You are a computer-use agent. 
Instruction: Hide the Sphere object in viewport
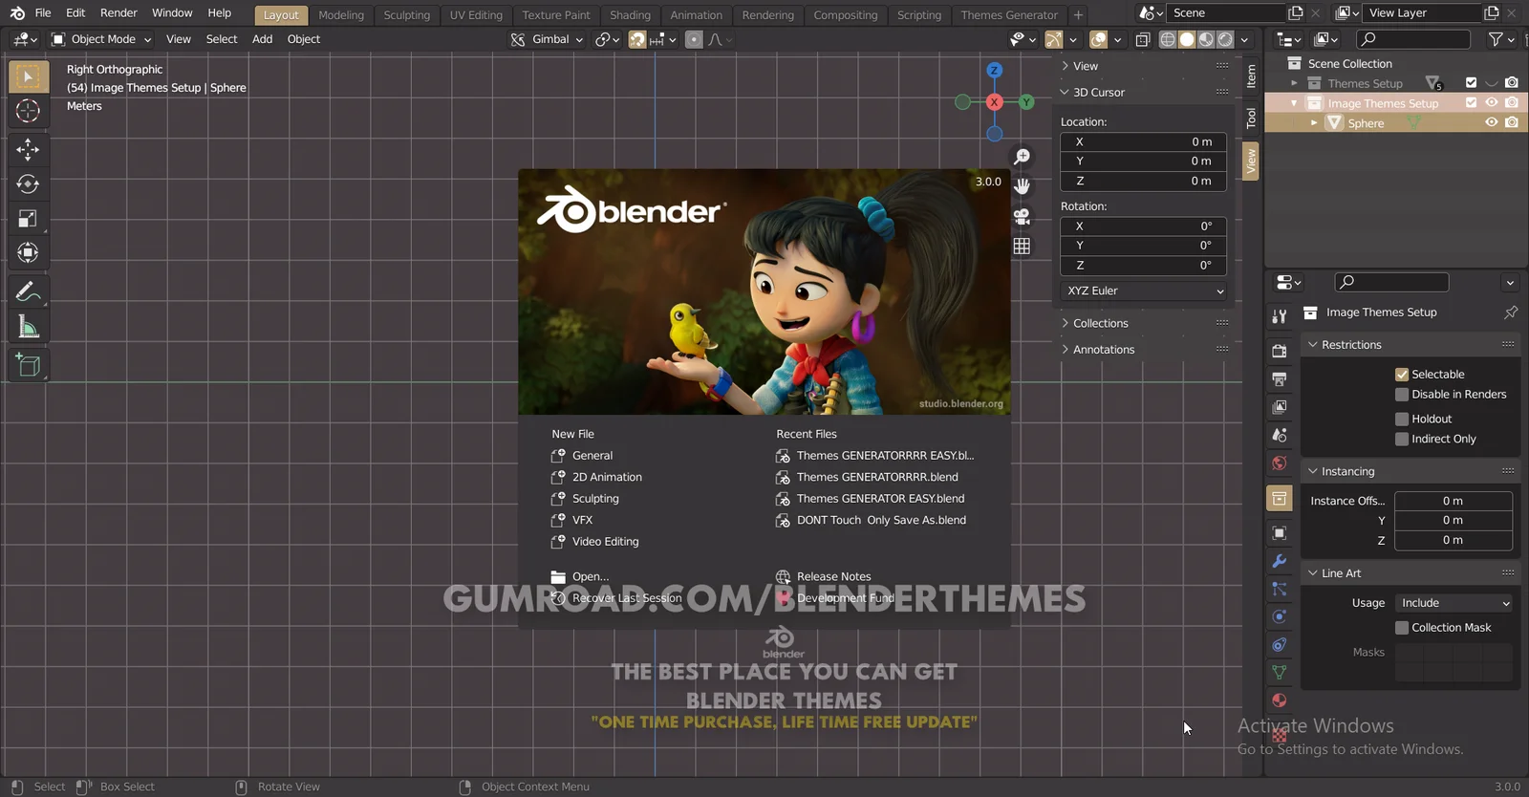1491,122
